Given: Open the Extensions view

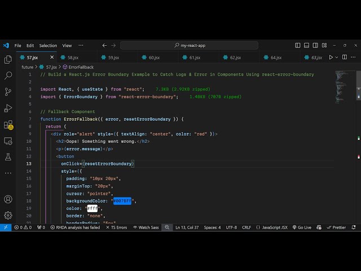Looking at the screenshot, I should coord(8,124).
